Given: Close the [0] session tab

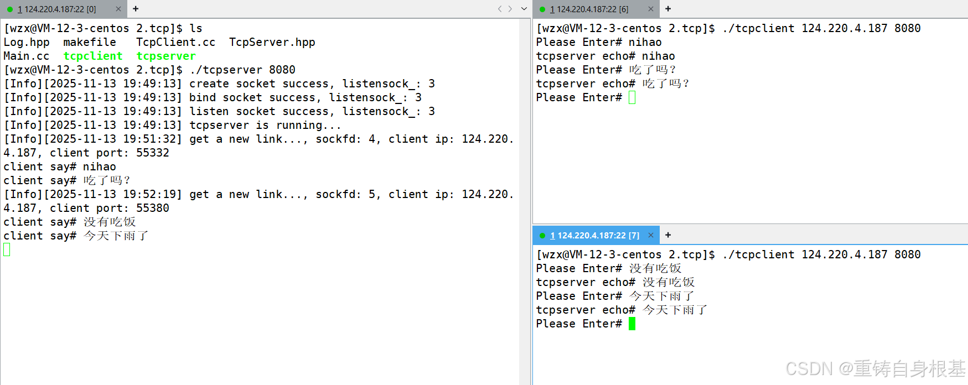Looking at the screenshot, I should click(x=118, y=9).
